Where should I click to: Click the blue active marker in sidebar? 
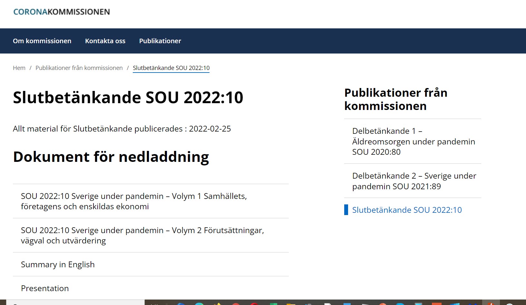point(346,210)
